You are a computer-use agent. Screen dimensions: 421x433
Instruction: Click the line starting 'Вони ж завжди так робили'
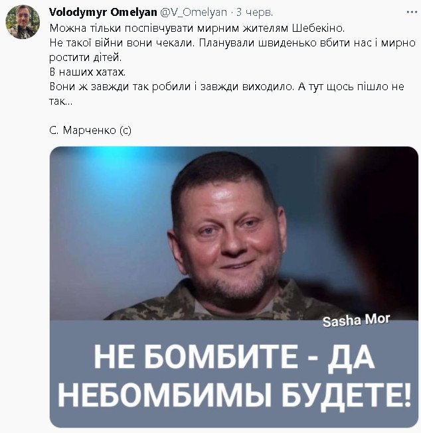(x=227, y=87)
